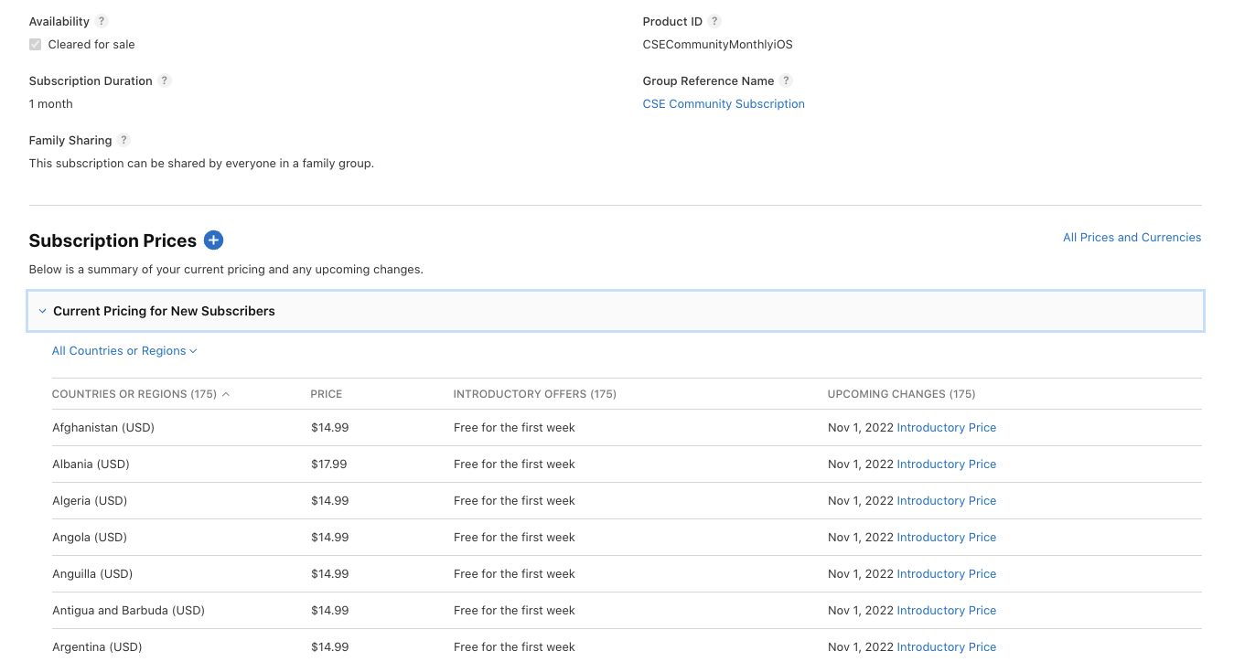Click Introductory Price next to Albania
The height and width of the screenshot is (662, 1245).
tap(946, 464)
